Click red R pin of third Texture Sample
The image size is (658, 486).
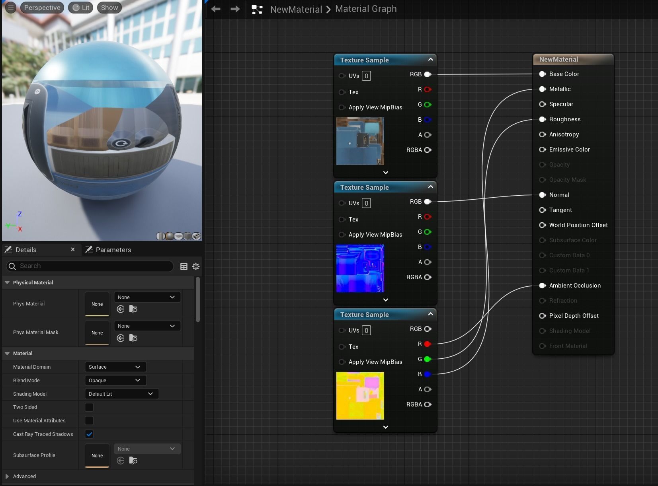click(x=428, y=344)
